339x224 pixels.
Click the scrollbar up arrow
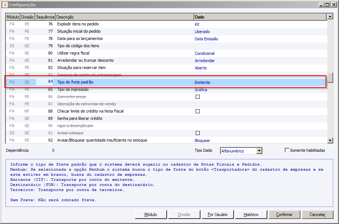tap(330, 16)
